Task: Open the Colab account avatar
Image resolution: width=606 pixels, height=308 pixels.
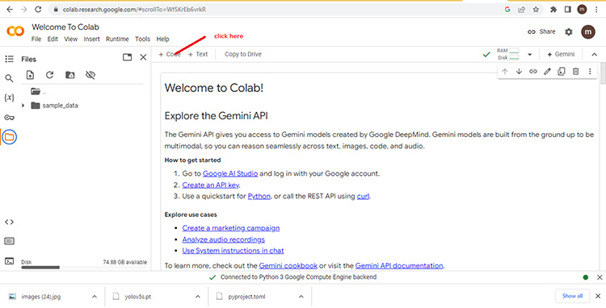Action: 588,31
